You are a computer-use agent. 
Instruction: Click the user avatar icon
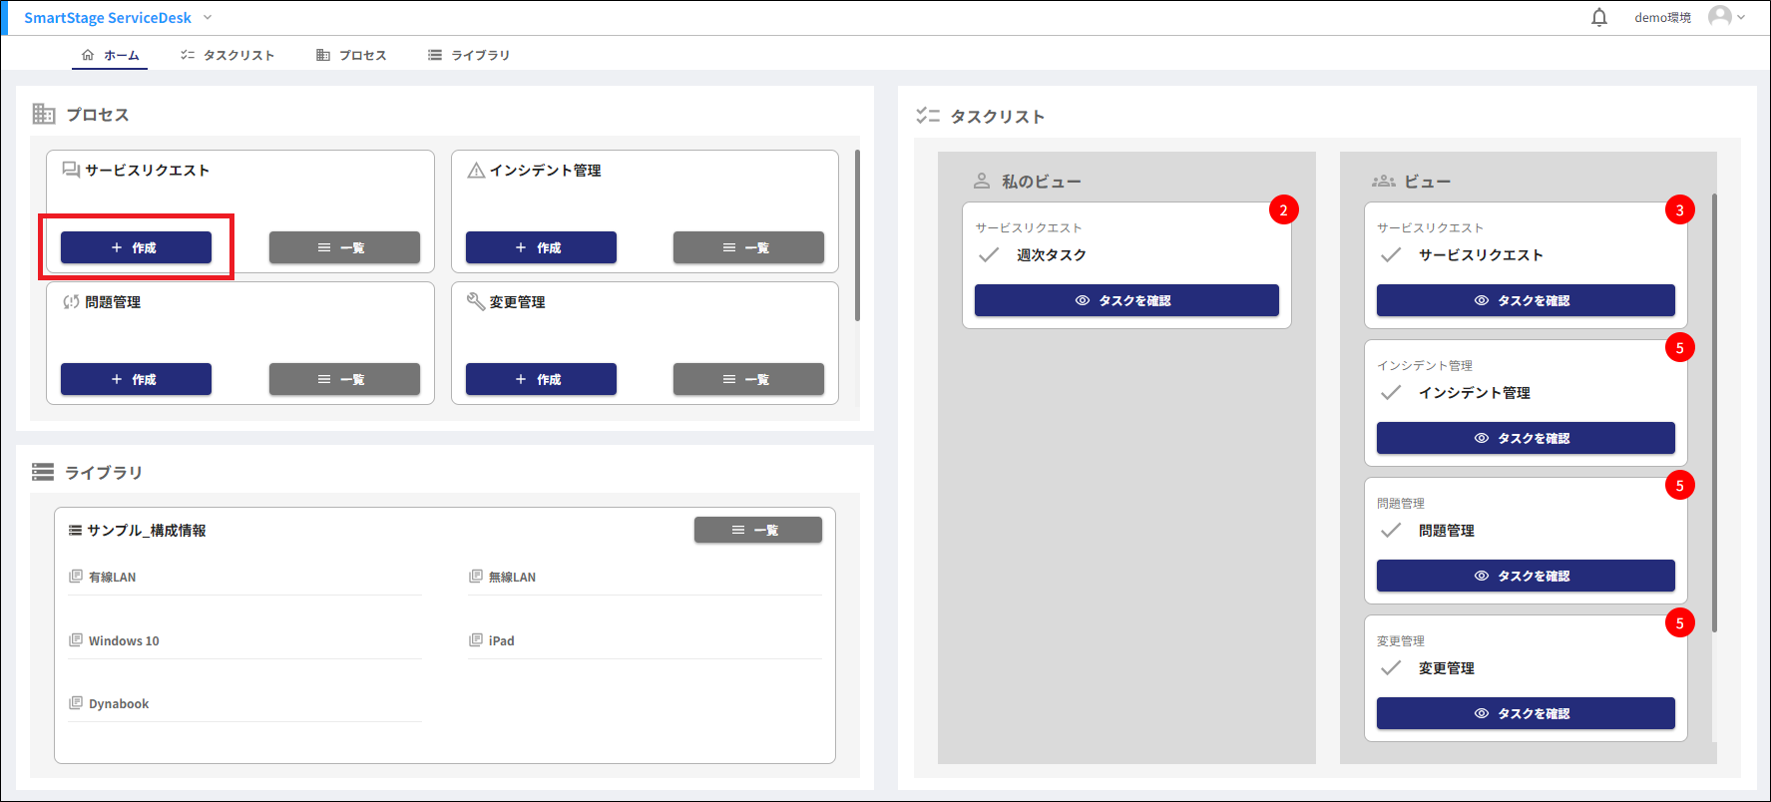tap(1719, 17)
